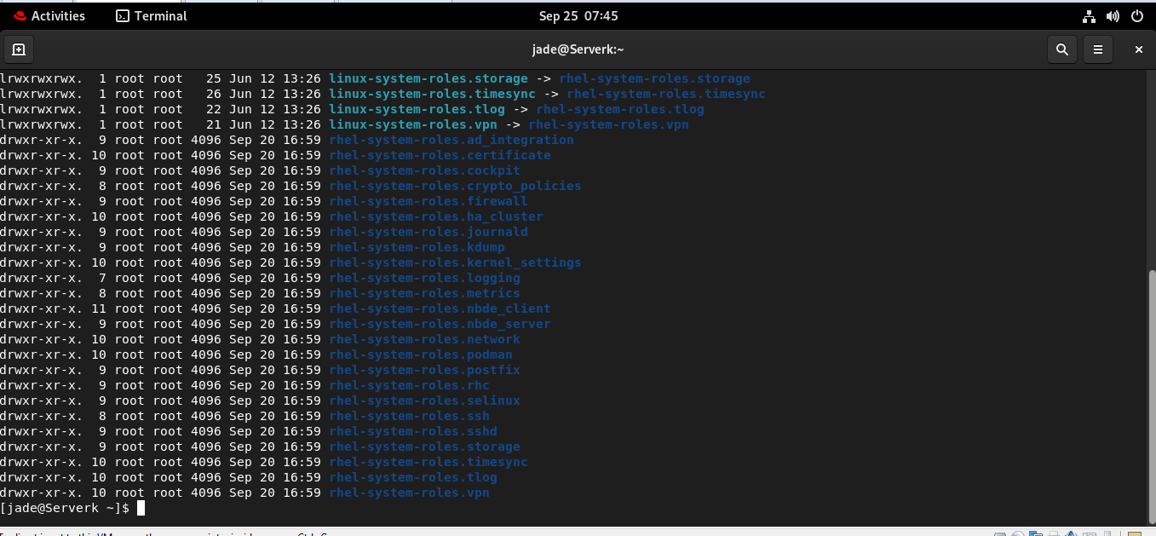Image resolution: width=1156 pixels, height=536 pixels.
Task: Click the power icon in the top bar
Action: [1137, 15]
